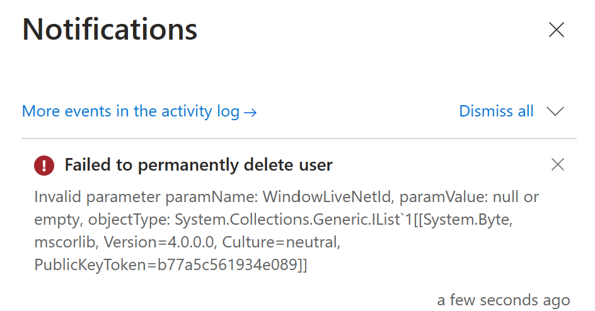Expand the chevron beside Dismiss all

(555, 111)
